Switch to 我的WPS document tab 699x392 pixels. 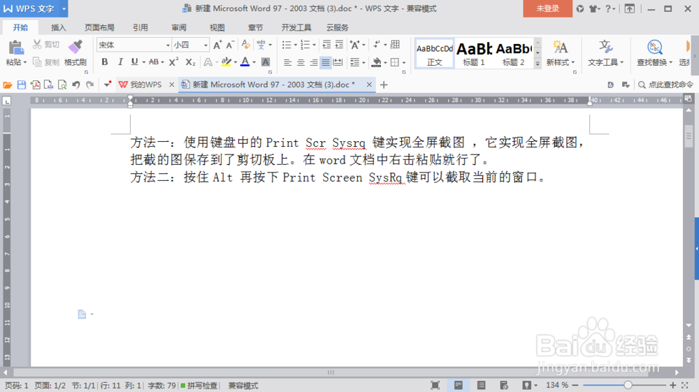(145, 85)
